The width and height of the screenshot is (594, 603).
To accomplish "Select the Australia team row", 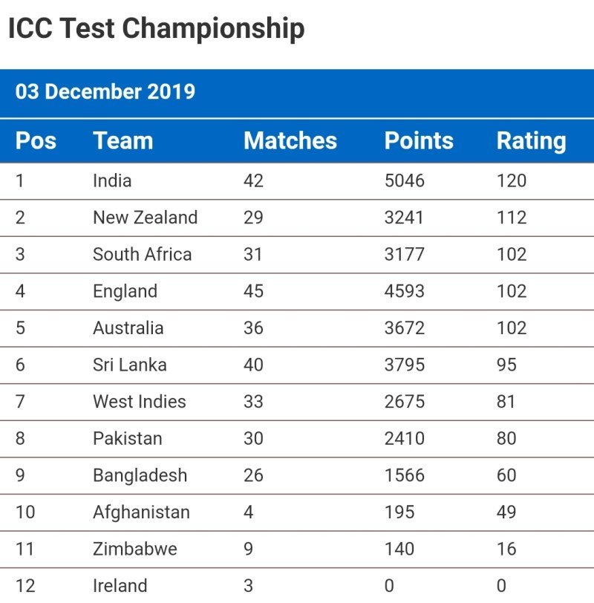I will click(x=128, y=328).
